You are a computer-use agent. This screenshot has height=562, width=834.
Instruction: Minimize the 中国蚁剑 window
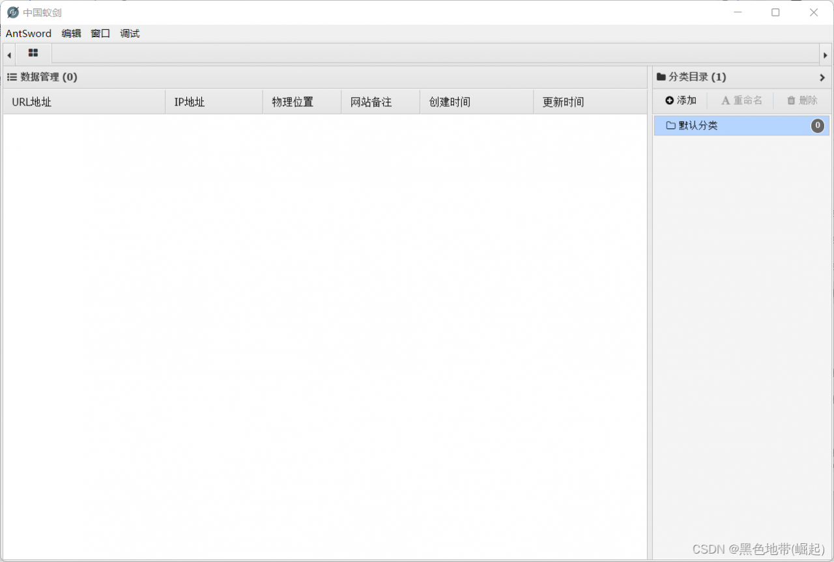click(x=738, y=12)
